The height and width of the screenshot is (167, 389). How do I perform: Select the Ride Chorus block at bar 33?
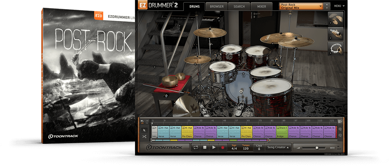coord(199,132)
